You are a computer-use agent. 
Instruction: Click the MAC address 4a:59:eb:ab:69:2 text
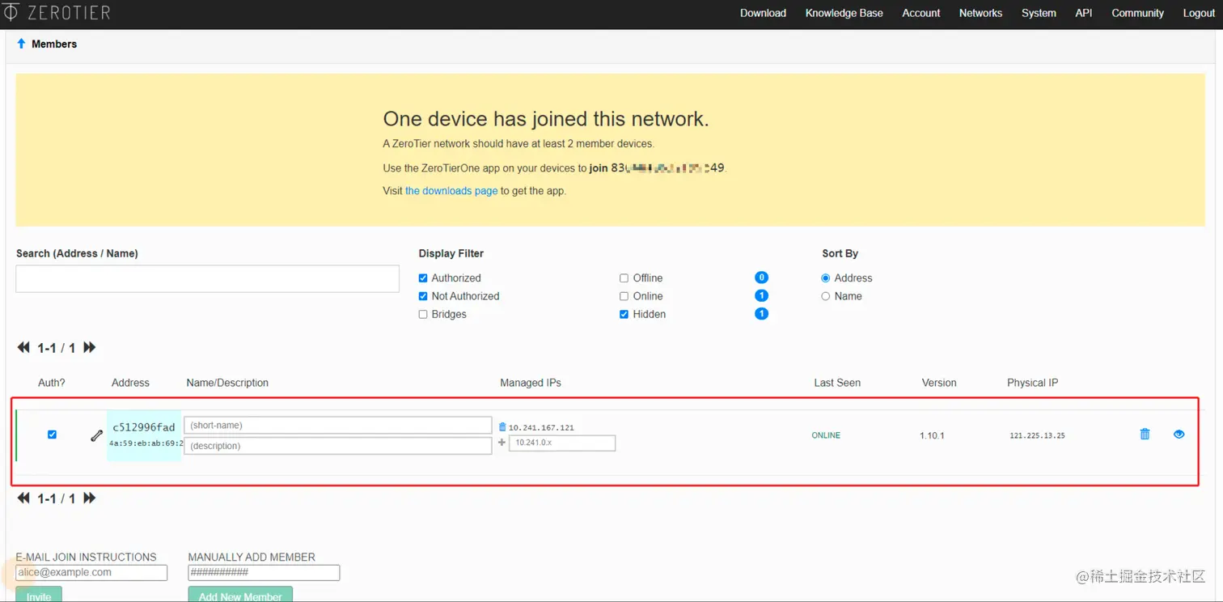click(146, 443)
